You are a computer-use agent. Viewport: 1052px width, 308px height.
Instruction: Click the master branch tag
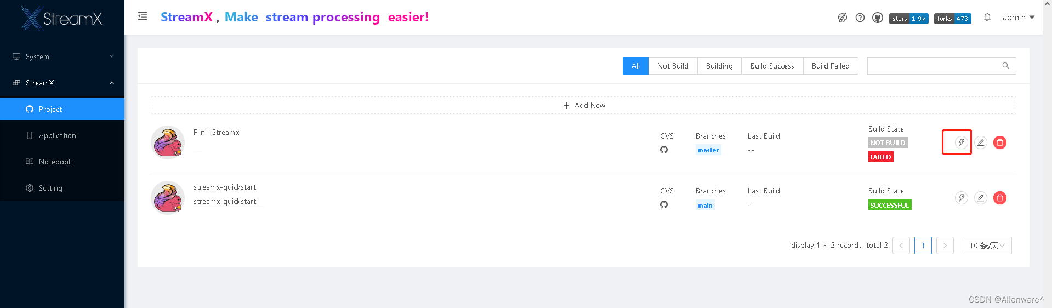click(x=708, y=150)
